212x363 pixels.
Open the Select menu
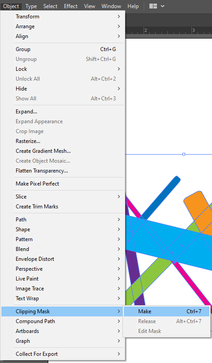click(x=50, y=6)
